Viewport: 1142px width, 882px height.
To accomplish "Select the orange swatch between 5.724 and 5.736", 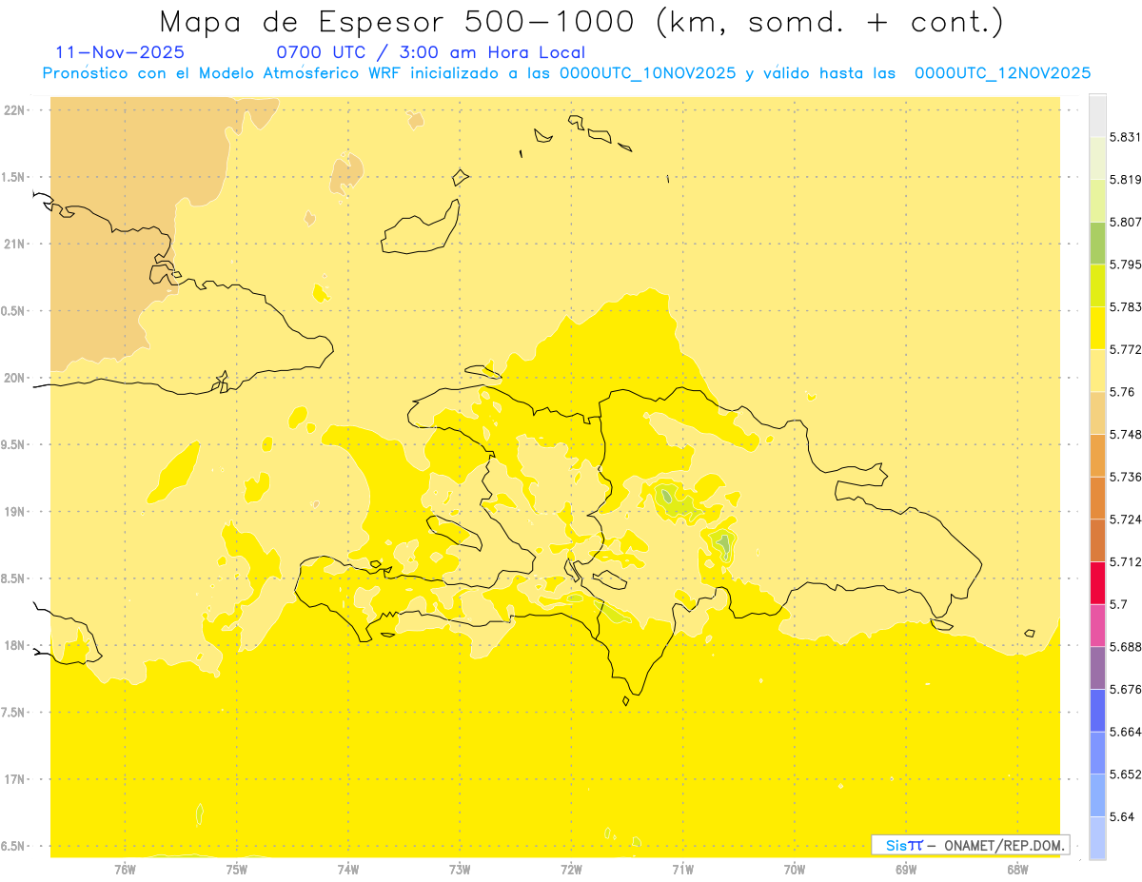I will [1097, 499].
